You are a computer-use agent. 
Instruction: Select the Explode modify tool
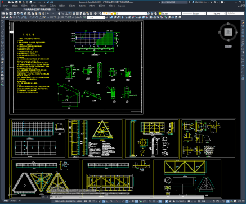coord(243,79)
